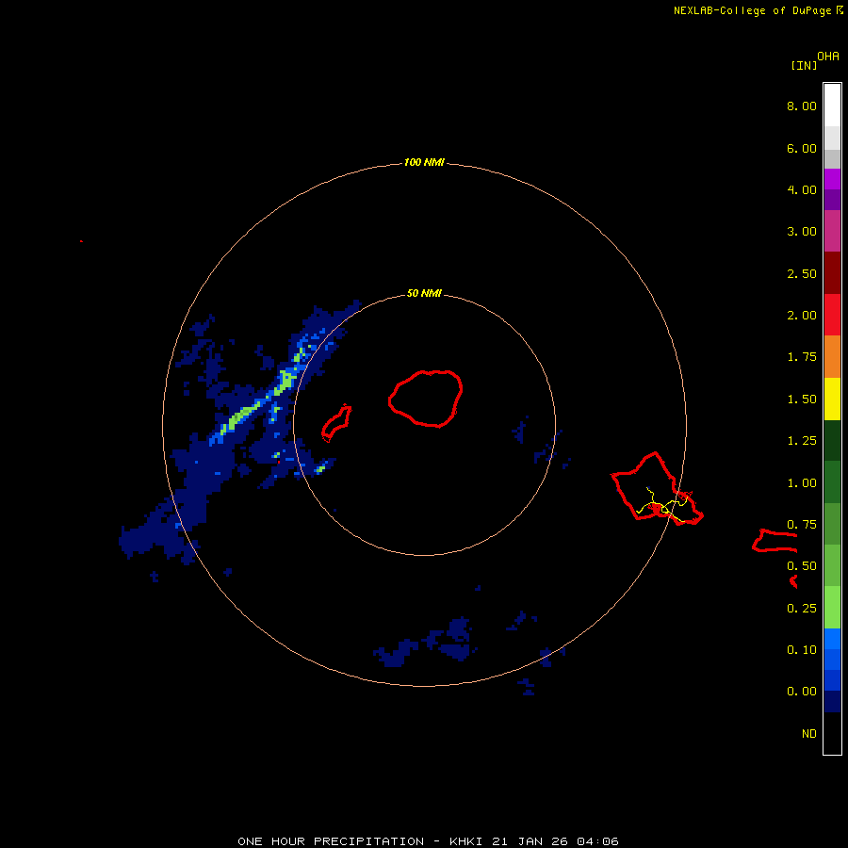Screen dimensions: 848x848
Task: Click the ONE HOUR PRECIPITATION title text
Action: tap(331, 841)
